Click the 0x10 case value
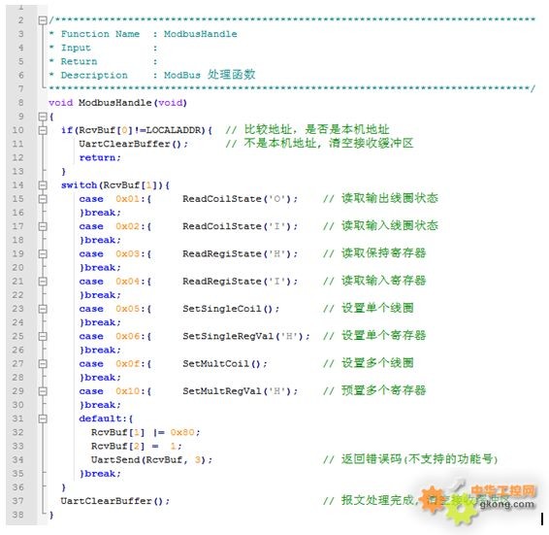The image size is (549, 535). [x=128, y=391]
